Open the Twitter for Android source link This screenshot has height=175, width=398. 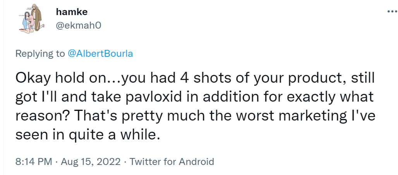pyautogui.click(x=172, y=161)
